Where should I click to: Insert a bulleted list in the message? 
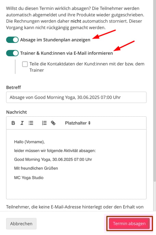pyautogui.click(x=31, y=123)
